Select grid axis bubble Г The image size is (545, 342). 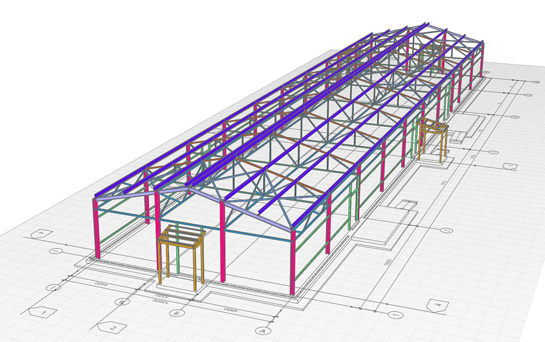tap(54, 286)
